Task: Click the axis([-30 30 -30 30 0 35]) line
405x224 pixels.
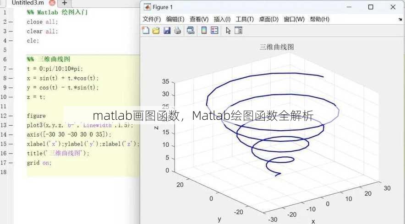Action: (x=69, y=134)
